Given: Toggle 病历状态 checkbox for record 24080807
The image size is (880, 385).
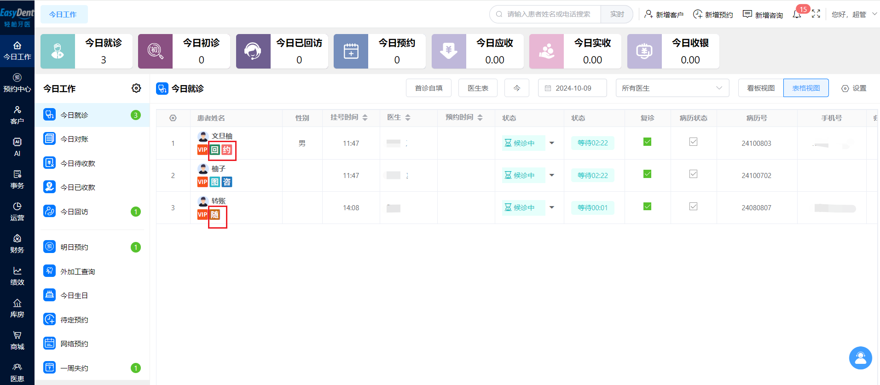Looking at the screenshot, I should pos(693,206).
